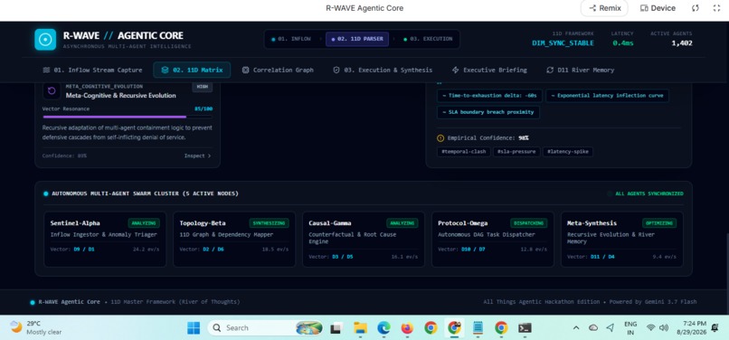Select the 03. EXECUTION pipeline step

(428, 39)
